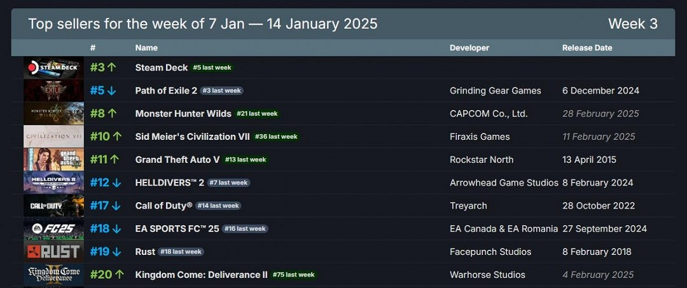Click the '#5 last week' badge
The width and height of the screenshot is (687, 288).
(x=212, y=68)
